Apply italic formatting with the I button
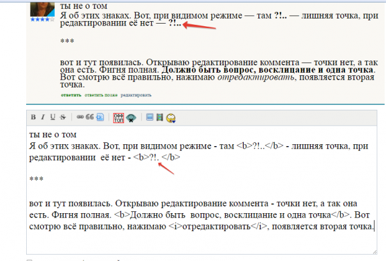The width and height of the screenshot is (386, 261). point(43,117)
